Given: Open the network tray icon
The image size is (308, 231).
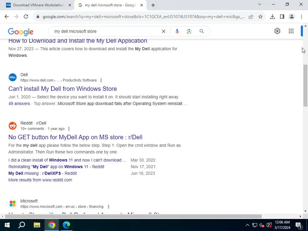Looking at the screenshot, I should 255,225.
